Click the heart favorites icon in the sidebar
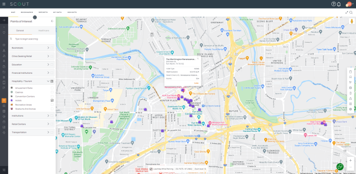Image resolution: width=356 pixels, height=174 pixels. pos(4,32)
